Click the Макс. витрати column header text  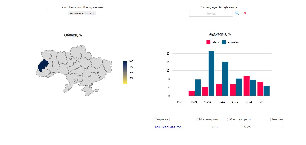(x=240, y=120)
